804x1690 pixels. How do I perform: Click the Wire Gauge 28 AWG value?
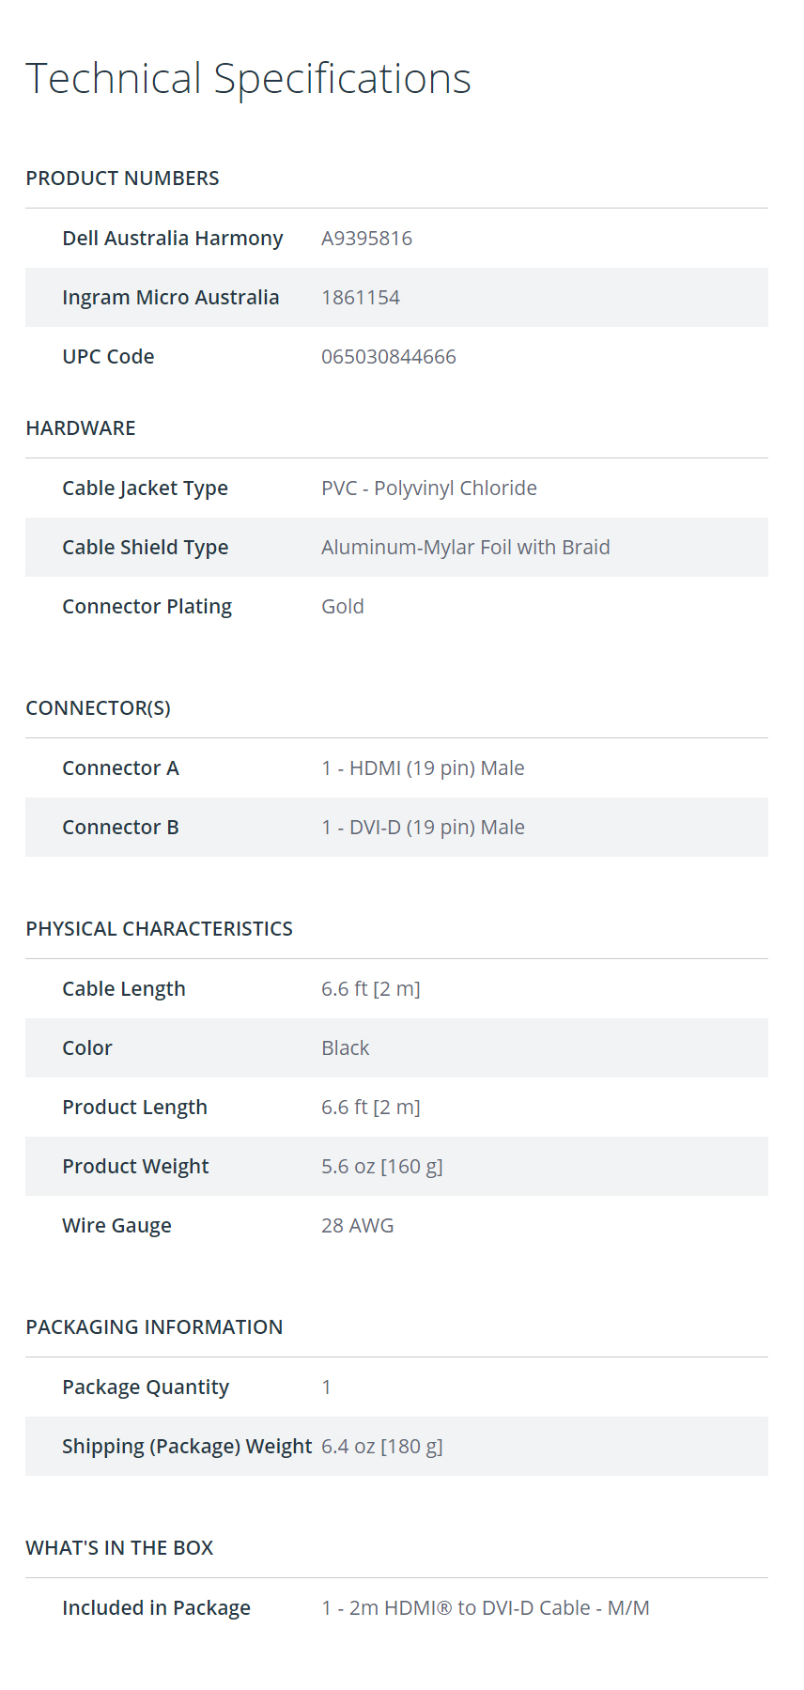(x=358, y=1226)
